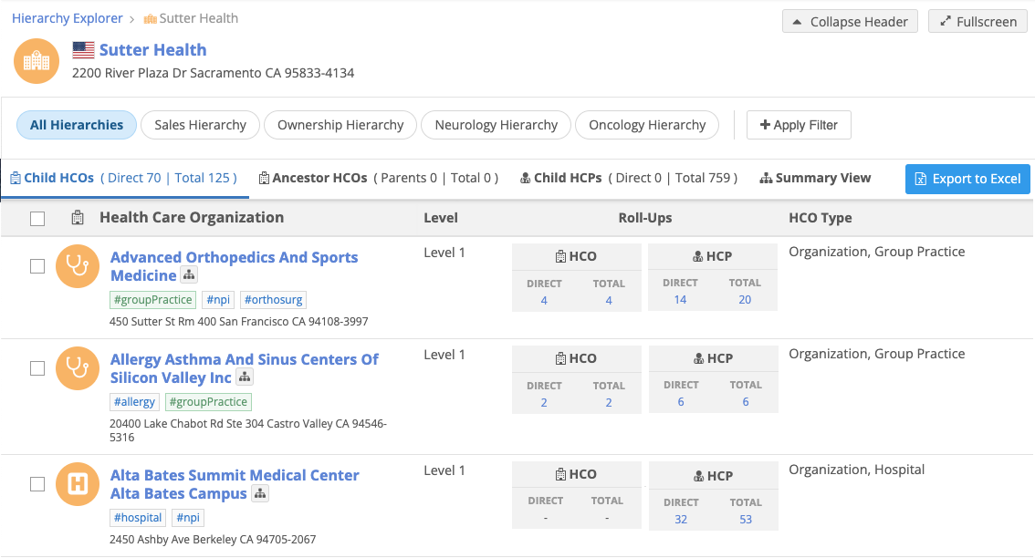The width and height of the screenshot is (1035, 558).
Task: Filter by the Oncology Hierarchy pill
Action: coord(646,125)
